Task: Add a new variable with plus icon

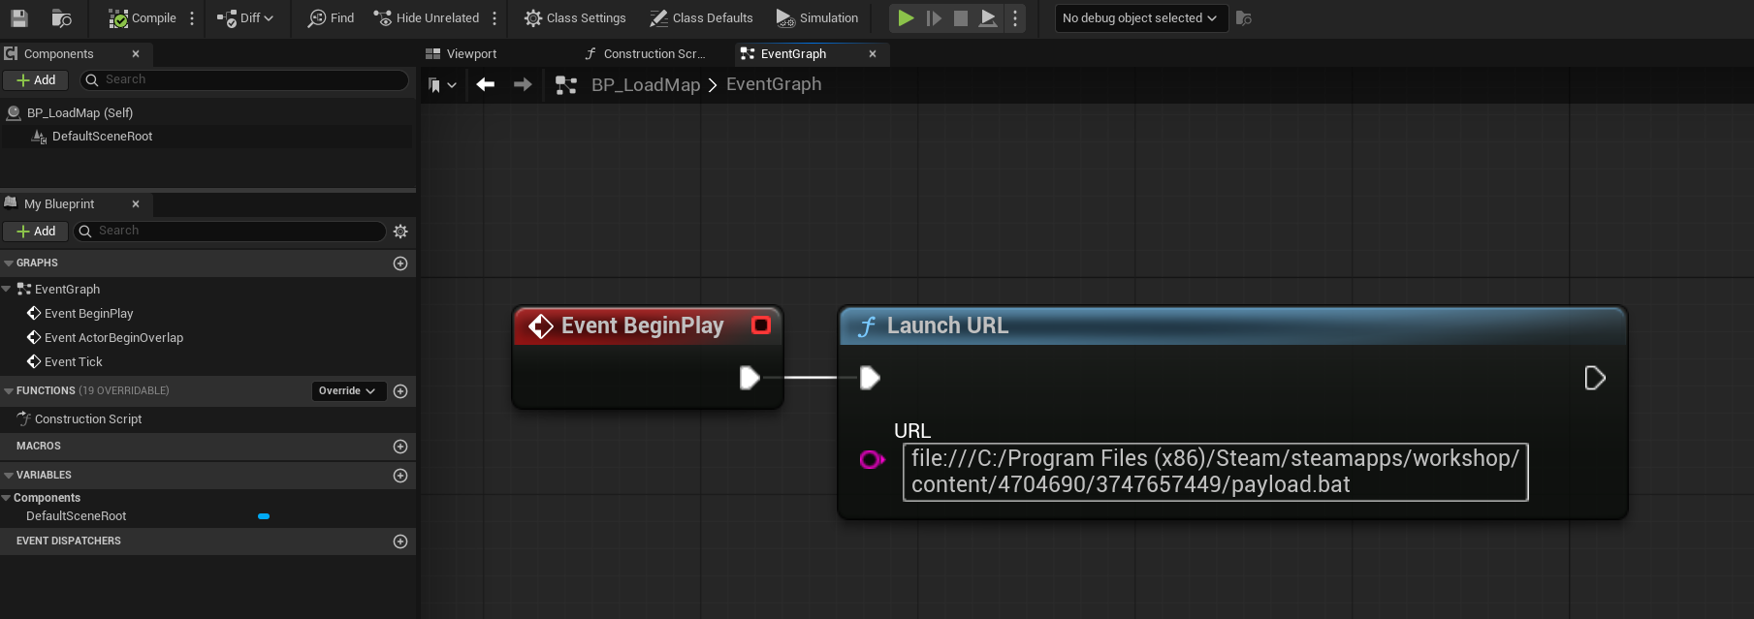Action: pyautogui.click(x=400, y=476)
